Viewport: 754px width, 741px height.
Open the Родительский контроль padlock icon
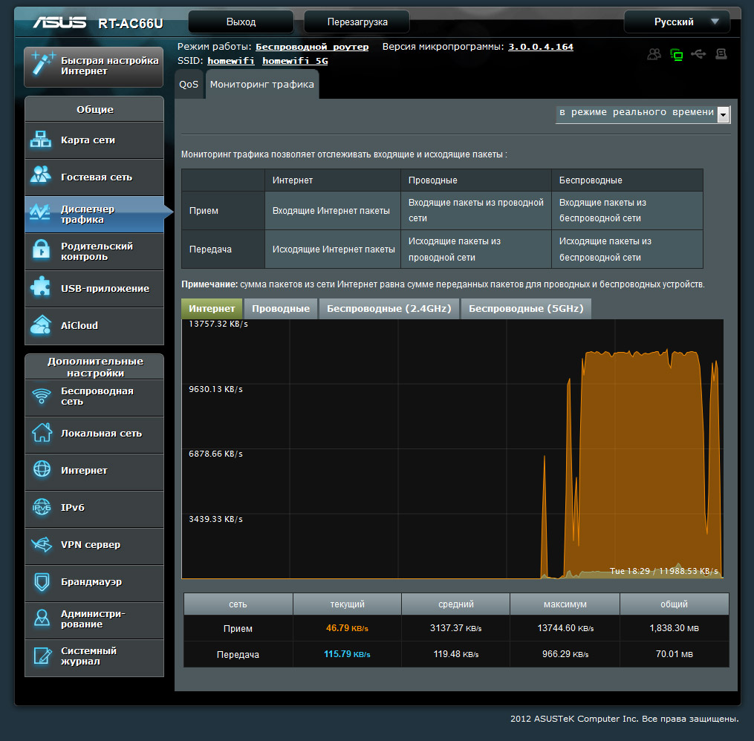click(x=42, y=250)
